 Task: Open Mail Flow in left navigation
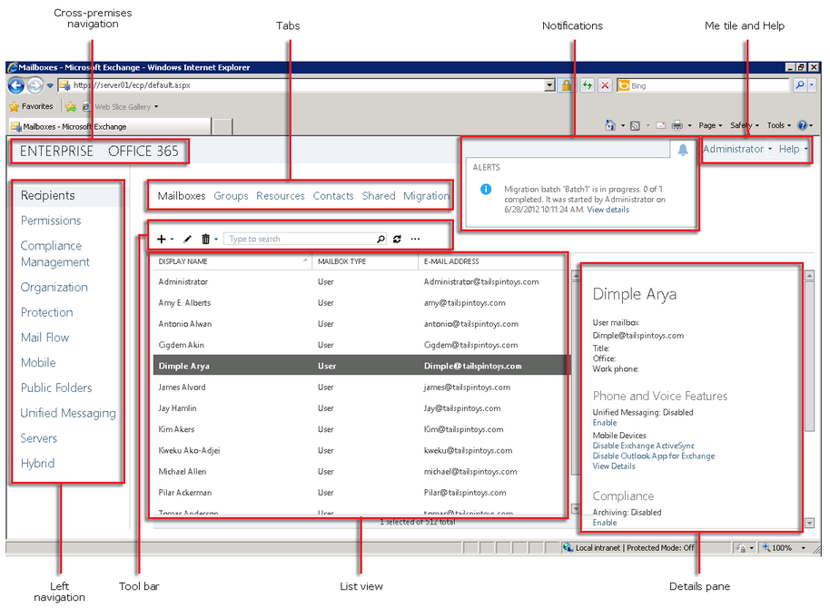pos(45,338)
